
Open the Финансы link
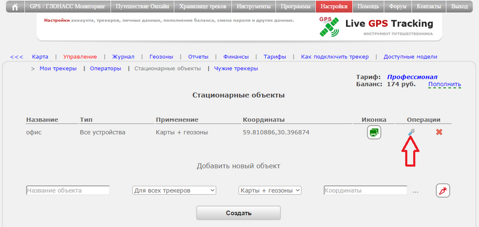[x=236, y=57]
